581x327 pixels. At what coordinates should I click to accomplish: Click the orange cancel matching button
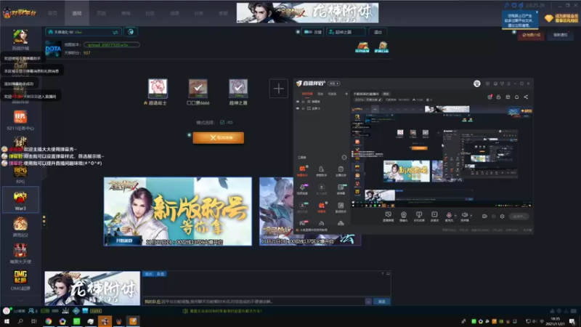click(219, 137)
